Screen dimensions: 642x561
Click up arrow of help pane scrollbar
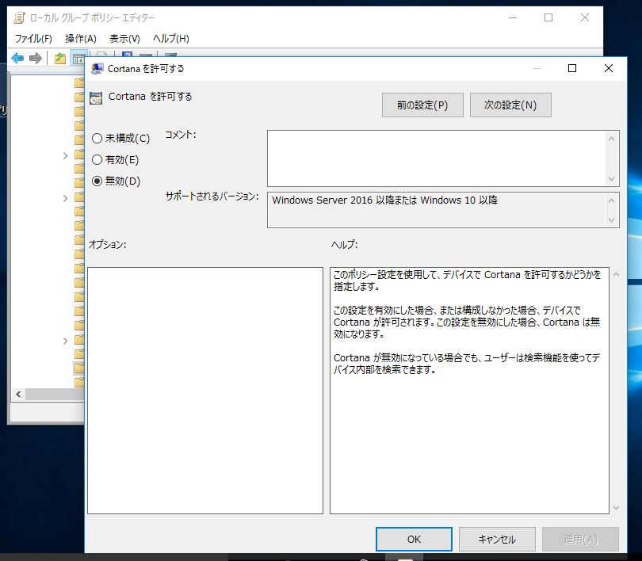click(616, 274)
